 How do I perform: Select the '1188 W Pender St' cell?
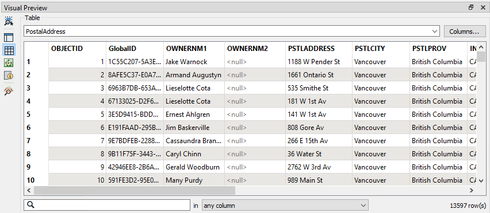[x=319, y=62]
